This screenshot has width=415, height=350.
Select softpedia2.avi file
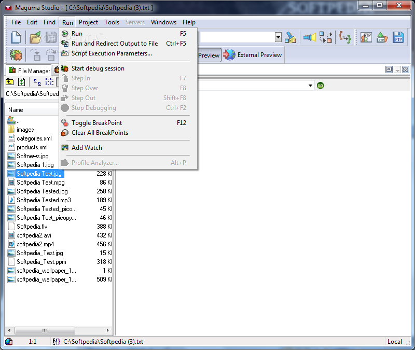tap(34, 235)
